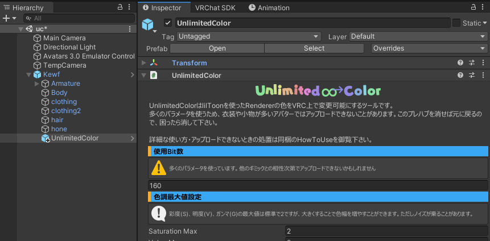The image size is (490, 241).
Task: Open the Layer dropdown showing Default
Action: click(418, 36)
